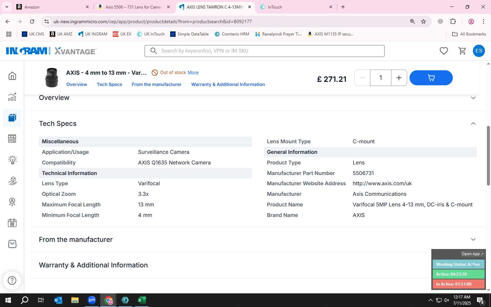The height and width of the screenshot is (307, 491).
Task: Close the Amazon browser tab
Action: (x=87, y=7)
